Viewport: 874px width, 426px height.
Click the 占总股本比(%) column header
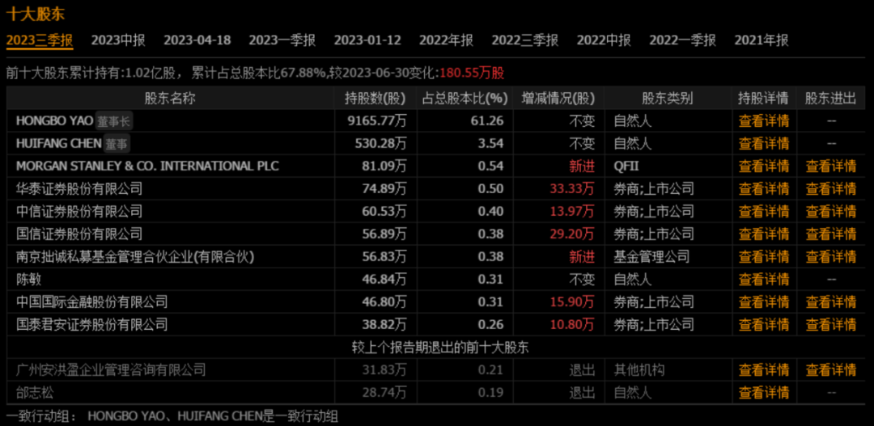click(465, 99)
